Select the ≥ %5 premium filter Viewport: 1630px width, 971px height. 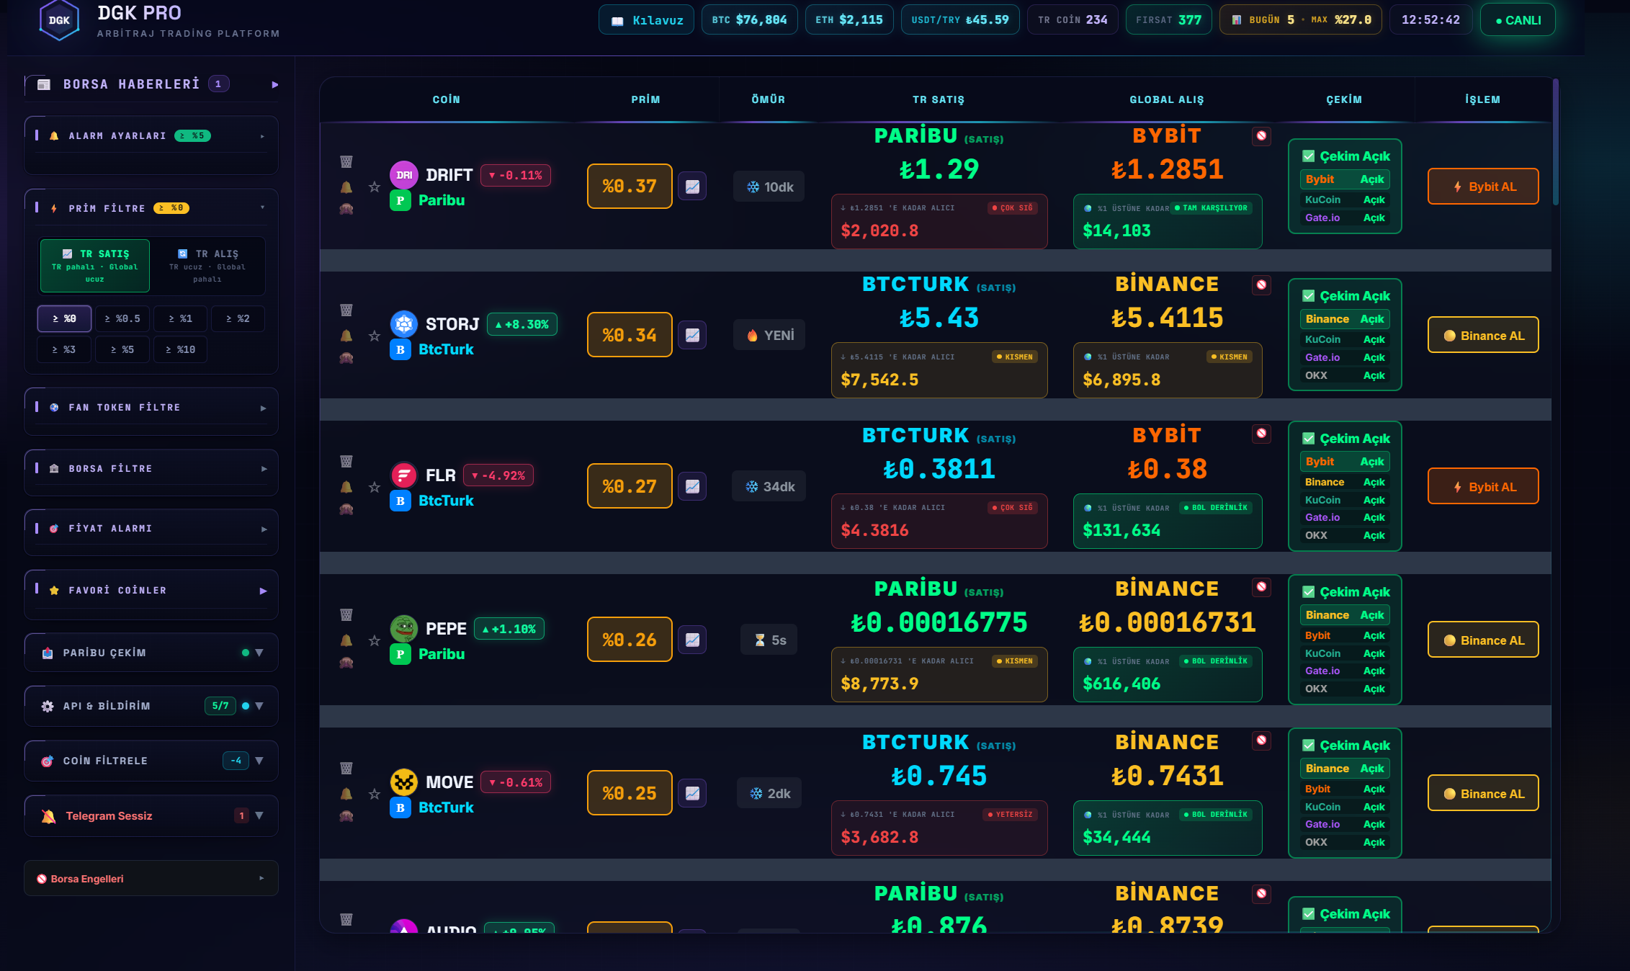tap(122, 349)
